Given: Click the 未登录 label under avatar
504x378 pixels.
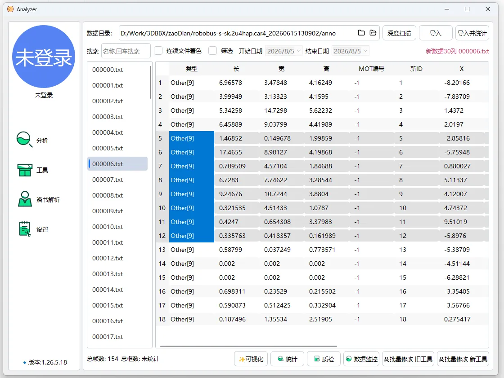Looking at the screenshot, I should pos(44,95).
